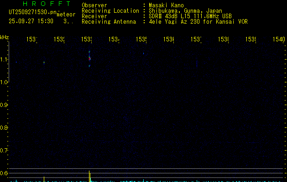Click the 1.1 frequency axis label
This screenshot has width=287, height=182.
click(x=4, y=60)
